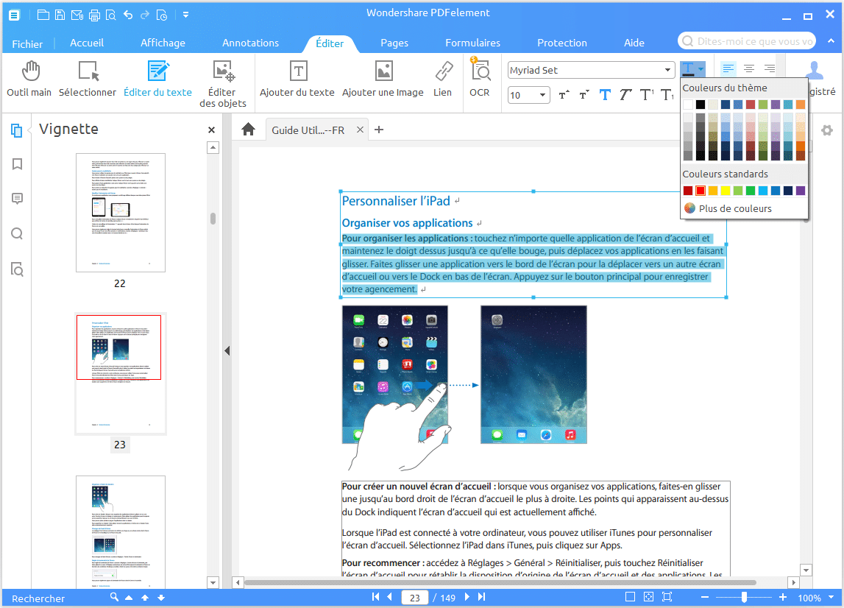844x608 pixels.
Task: Open the Fichier menu
Action: click(27, 44)
